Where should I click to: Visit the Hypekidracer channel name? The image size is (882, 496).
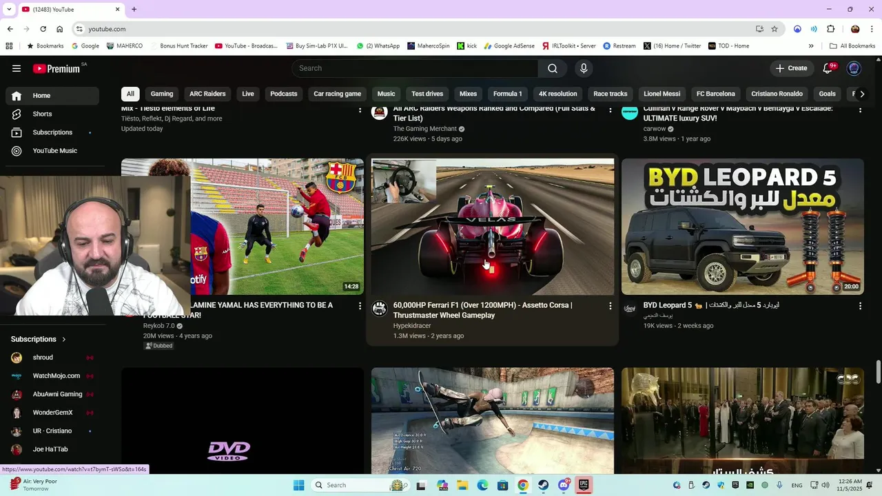[412, 326]
